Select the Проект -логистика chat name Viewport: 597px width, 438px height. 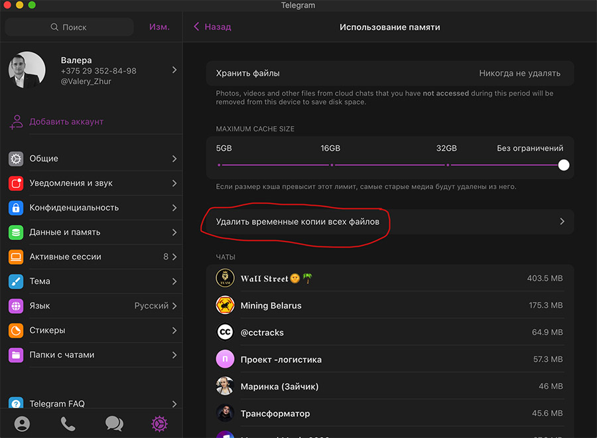coord(281,360)
